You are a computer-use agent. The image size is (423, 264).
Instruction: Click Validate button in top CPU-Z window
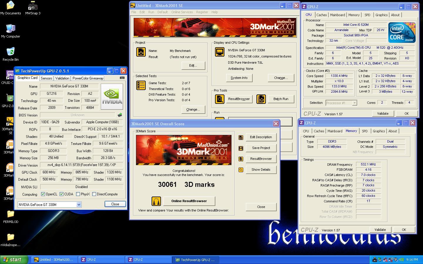383,114
